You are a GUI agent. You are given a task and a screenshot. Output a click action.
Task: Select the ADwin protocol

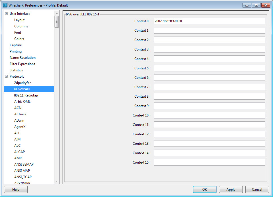(x=19, y=120)
